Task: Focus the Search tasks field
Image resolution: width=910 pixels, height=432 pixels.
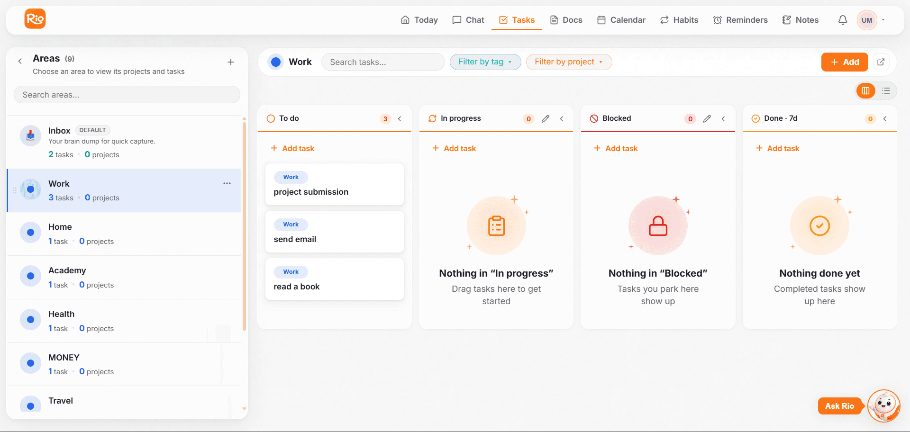Action: tap(383, 62)
